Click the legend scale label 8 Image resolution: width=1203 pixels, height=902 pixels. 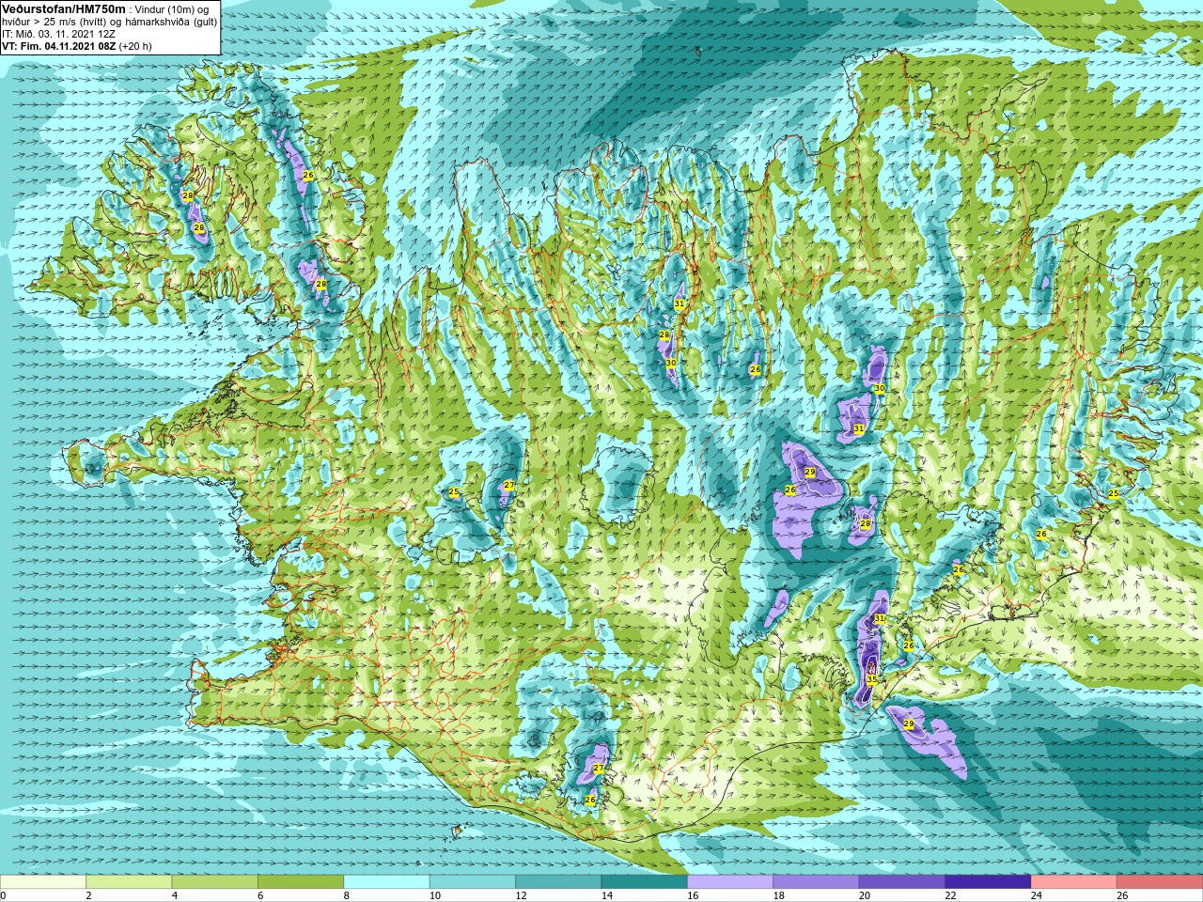click(x=347, y=895)
